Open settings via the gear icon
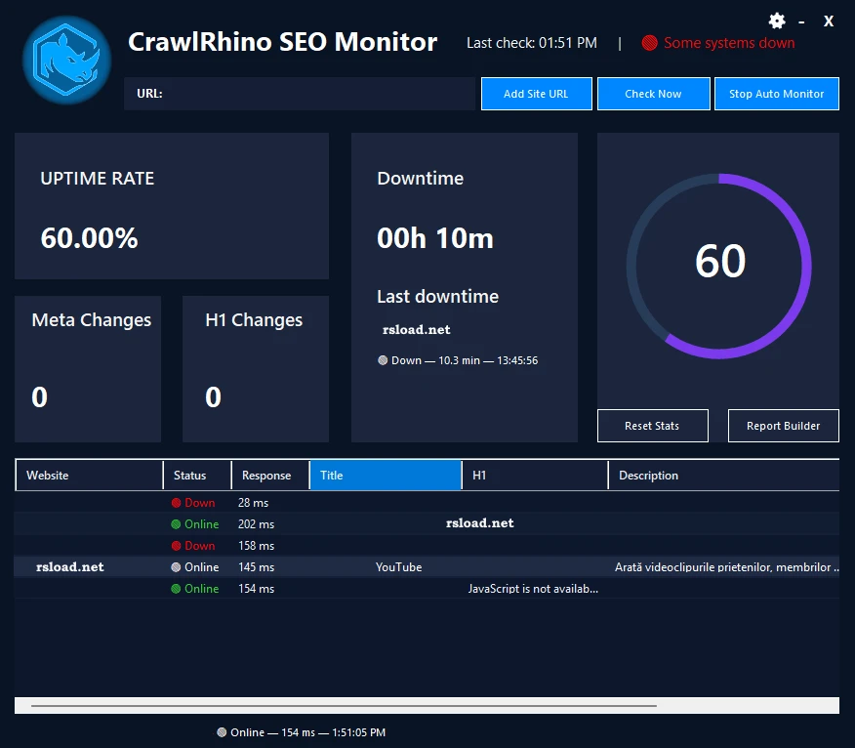The width and height of the screenshot is (855, 748). [x=777, y=21]
